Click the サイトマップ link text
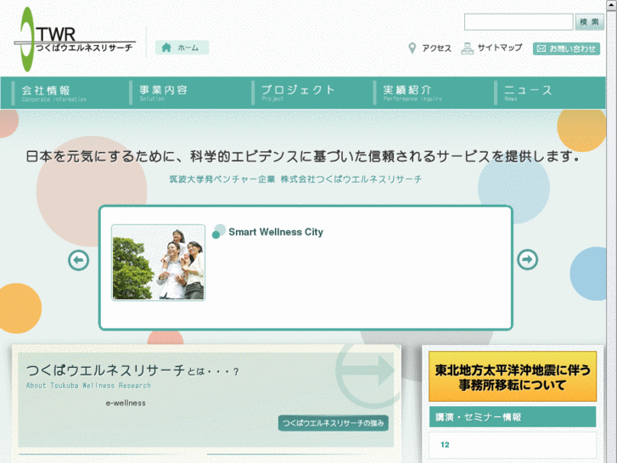Image resolution: width=617 pixels, height=463 pixels. 499,48
